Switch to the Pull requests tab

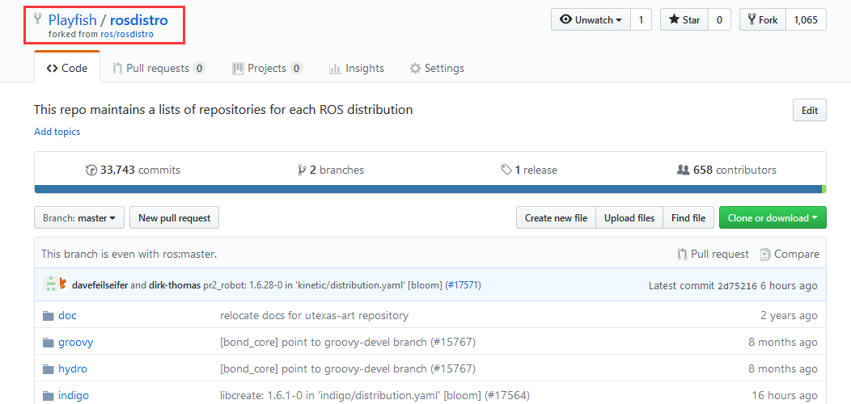coord(159,69)
